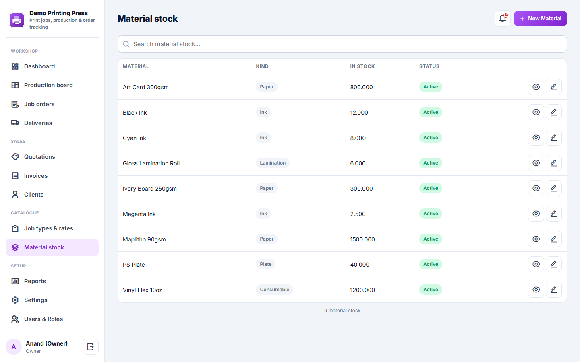View PS Plate details
This screenshot has width=580, height=362.
click(x=536, y=264)
